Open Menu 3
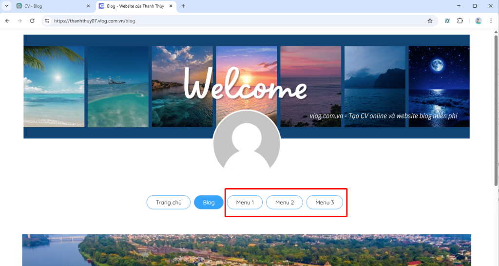The image size is (499, 266). click(325, 202)
